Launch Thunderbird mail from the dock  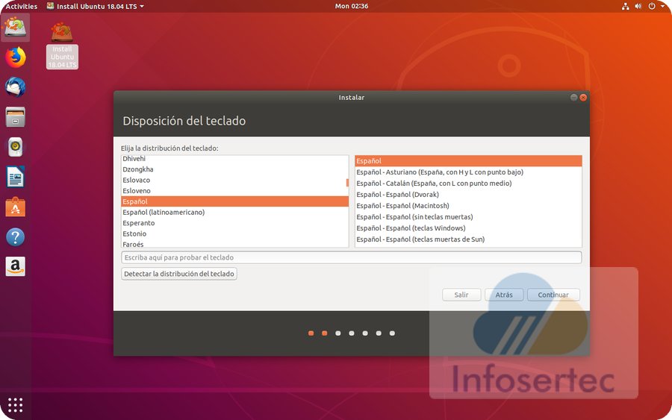pyautogui.click(x=15, y=87)
